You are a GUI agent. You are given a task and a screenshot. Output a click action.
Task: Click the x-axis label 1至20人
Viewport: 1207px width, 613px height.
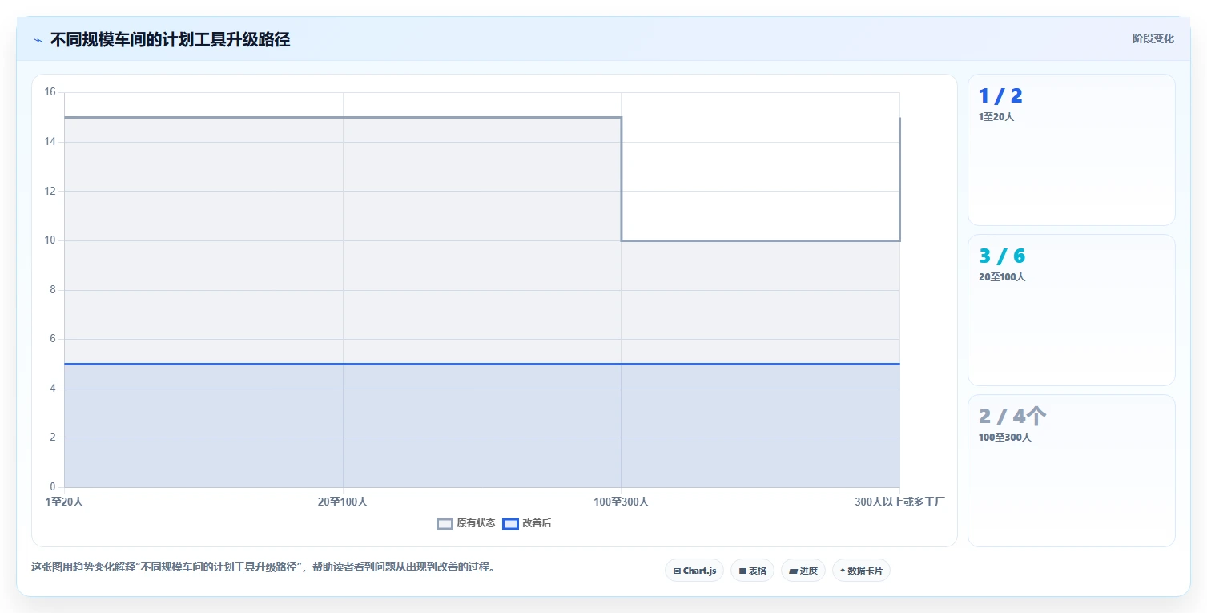[x=64, y=502]
